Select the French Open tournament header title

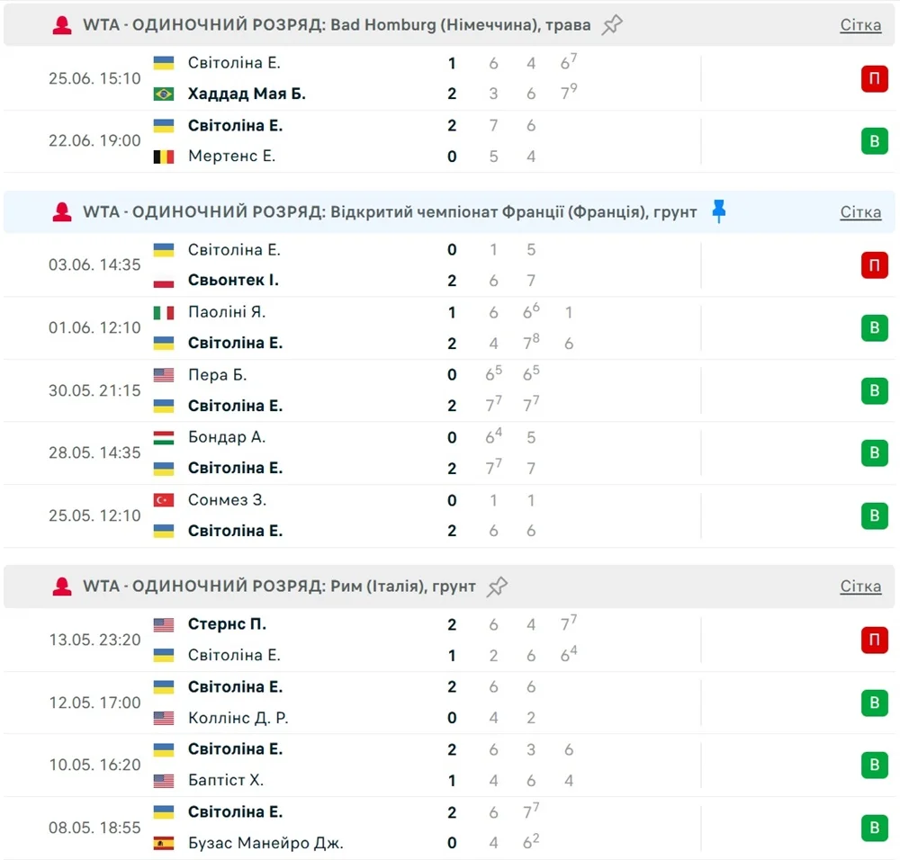(390, 212)
